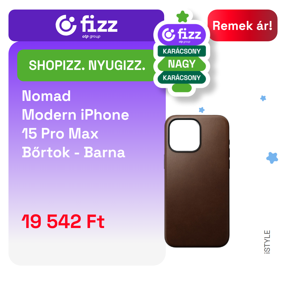This screenshot has height=286, width=286.
Task: Click the camera cutout on phone case
Action: [185, 136]
